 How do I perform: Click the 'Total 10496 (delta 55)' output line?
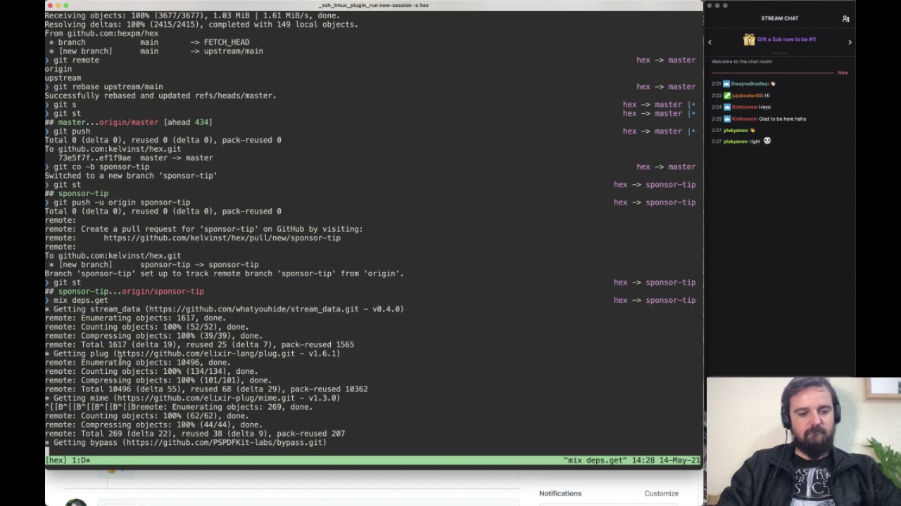point(206,389)
